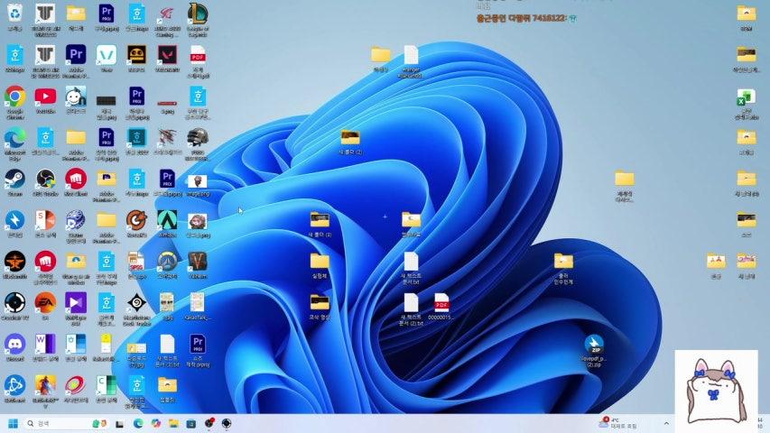
Task: Select the ZIP archive file on desktop
Action: point(593,345)
